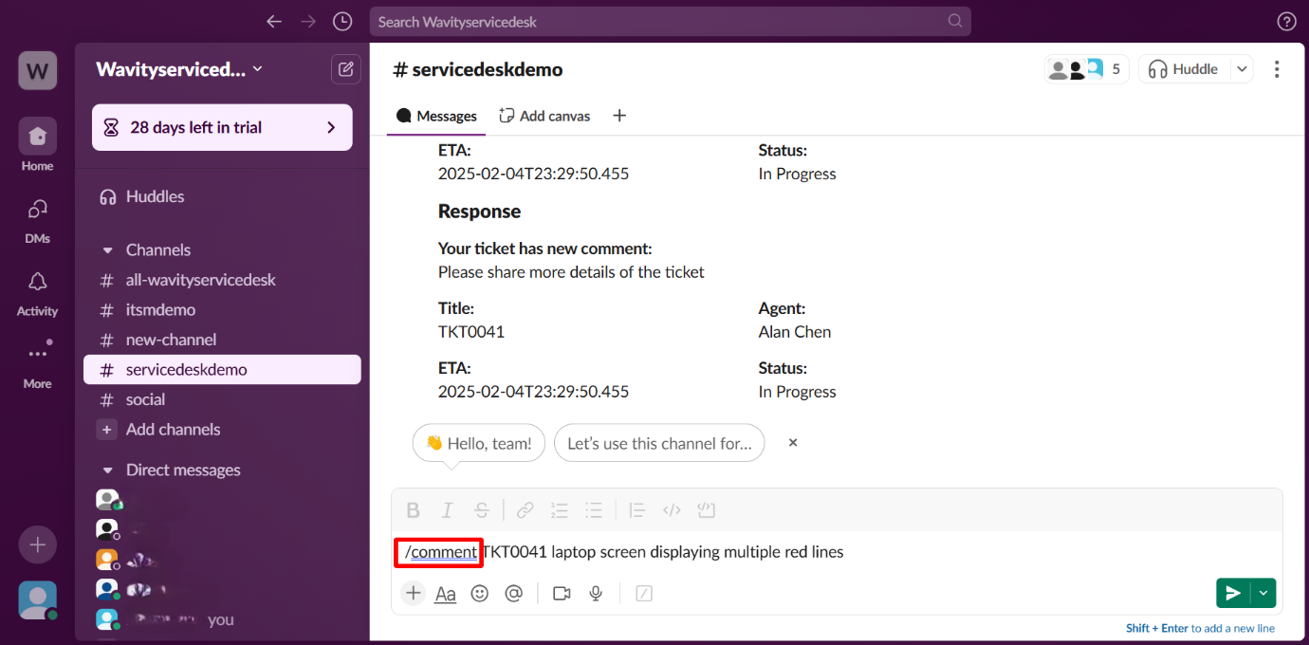Click the Add canvas tab
Image resolution: width=1309 pixels, height=645 pixels.
(x=545, y=116)
